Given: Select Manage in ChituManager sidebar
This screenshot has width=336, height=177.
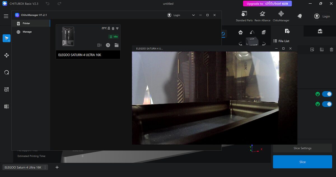Looking at the screenshot, I should click(x=31, y=32).
